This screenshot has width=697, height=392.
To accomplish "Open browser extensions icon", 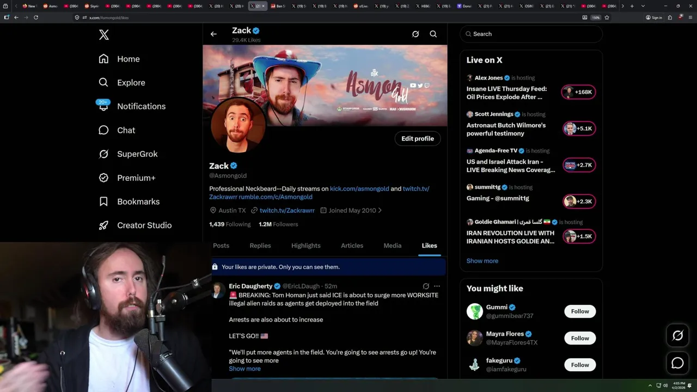I will click(x=670, y=17).
